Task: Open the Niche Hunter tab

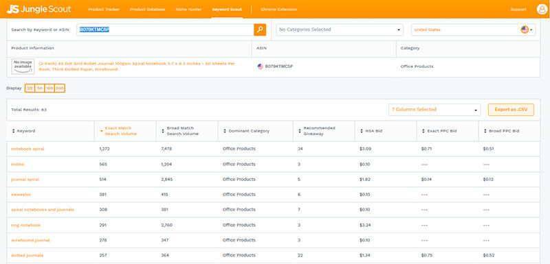Action: [x=188, y=10]
